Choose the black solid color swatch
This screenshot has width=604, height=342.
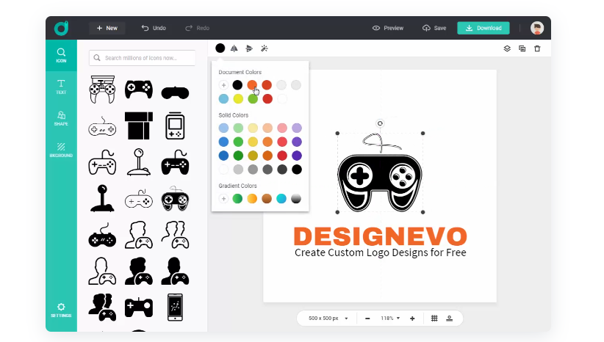(297, 170)
